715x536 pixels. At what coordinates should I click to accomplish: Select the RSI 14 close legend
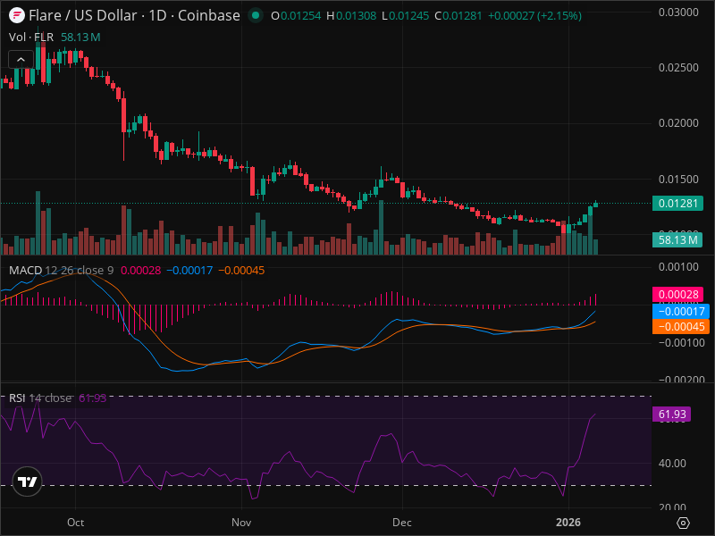[40, 398]
